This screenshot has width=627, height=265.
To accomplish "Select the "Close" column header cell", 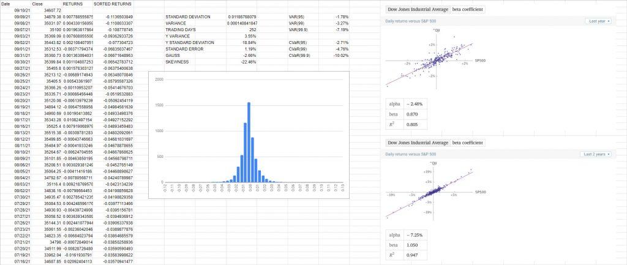I will (46, 4).
